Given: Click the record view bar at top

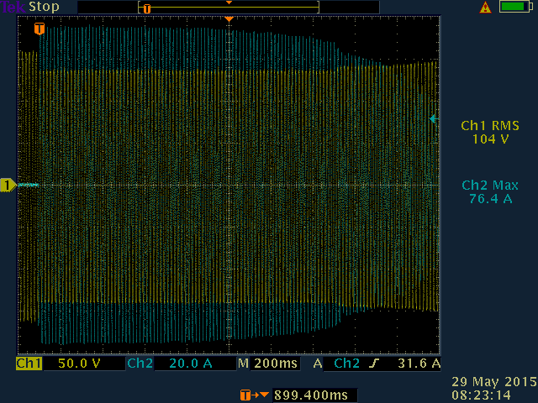Looking at the screenshot, I should pos(229,8).
